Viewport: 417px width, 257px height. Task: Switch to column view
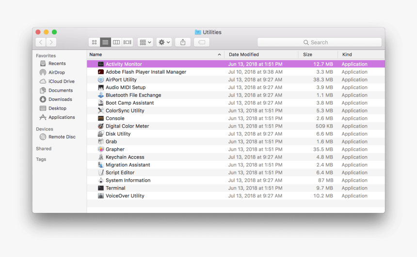click(x=116, y=42)
